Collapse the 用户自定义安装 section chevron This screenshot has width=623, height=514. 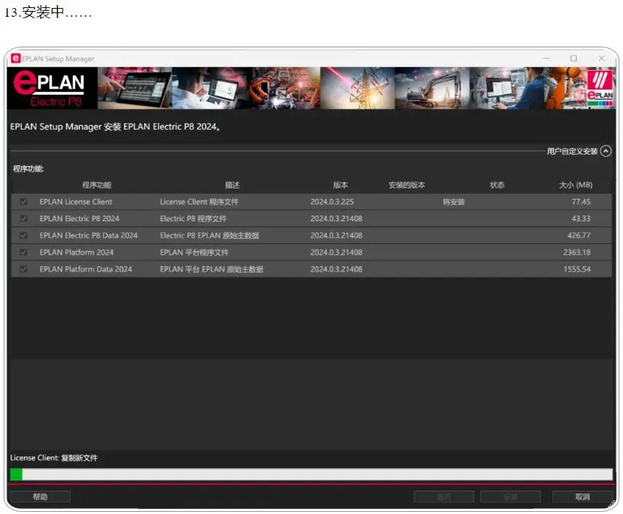point(606,151)
